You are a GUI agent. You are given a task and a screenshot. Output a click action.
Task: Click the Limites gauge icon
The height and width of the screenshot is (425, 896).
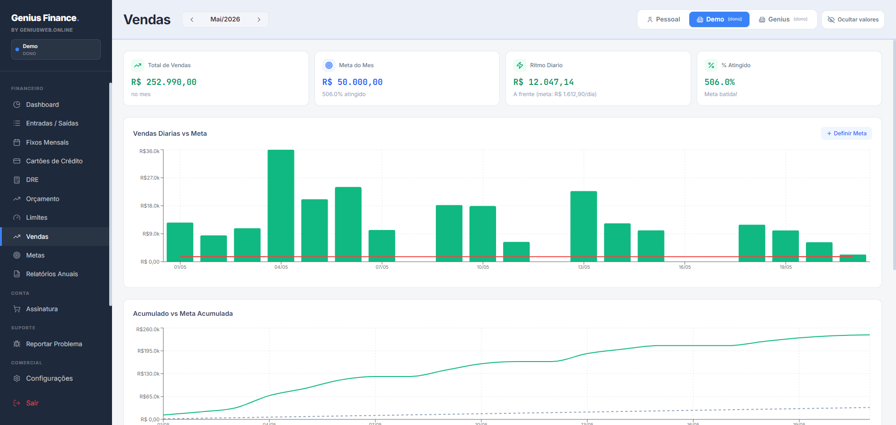click(17, 217)
